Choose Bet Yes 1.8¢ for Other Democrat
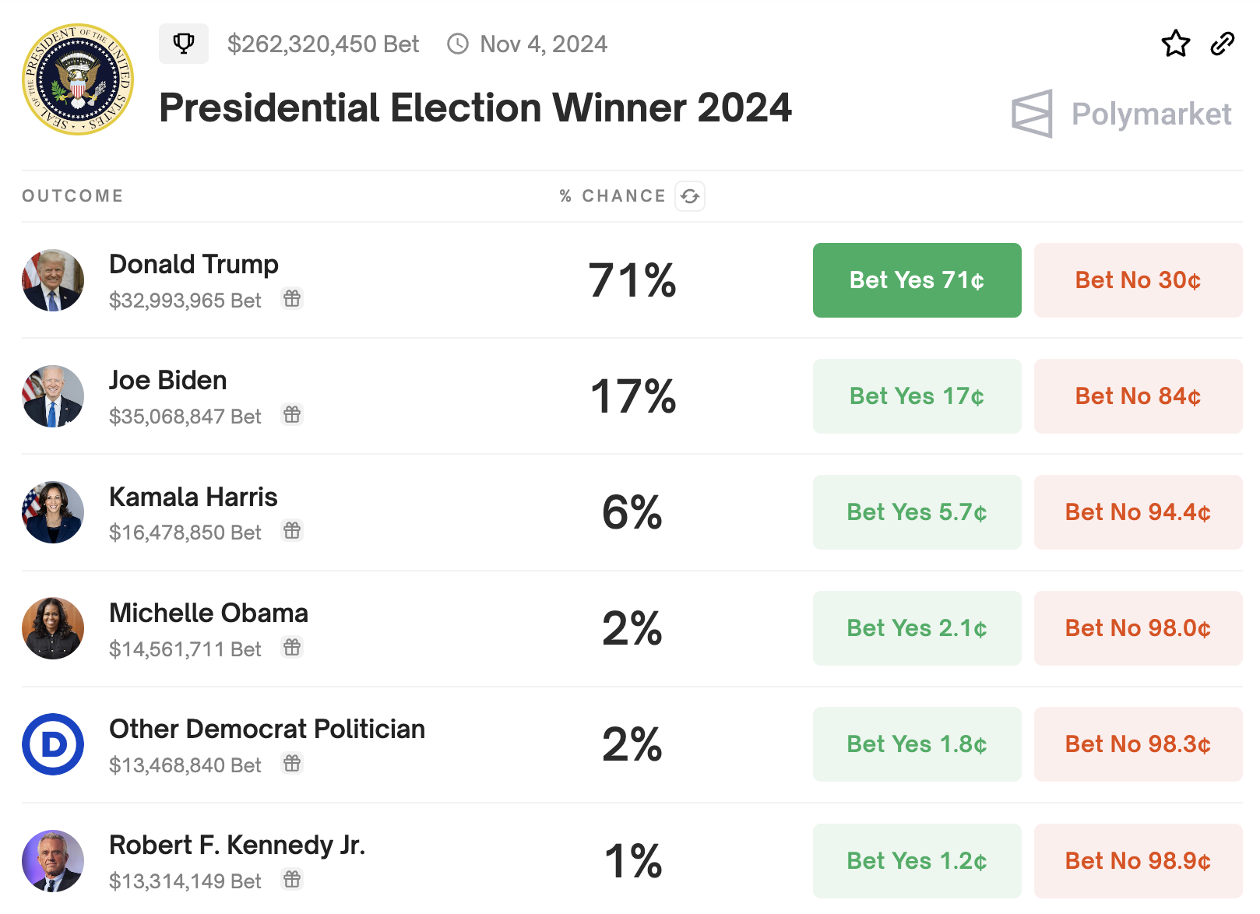1260x914 pixels. click(x=917, y=744)
